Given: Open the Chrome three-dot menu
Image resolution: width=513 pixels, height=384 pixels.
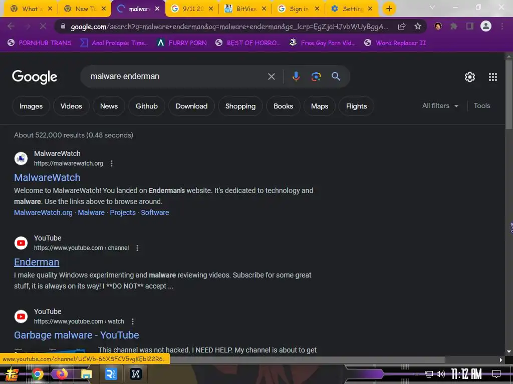Looking at the screenshot, I should pyautogui.click(x=502, y=26).
